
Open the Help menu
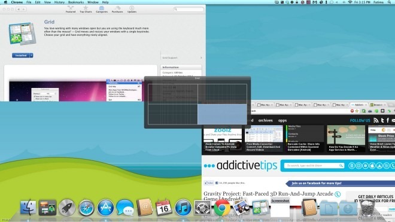click(105, 2)
